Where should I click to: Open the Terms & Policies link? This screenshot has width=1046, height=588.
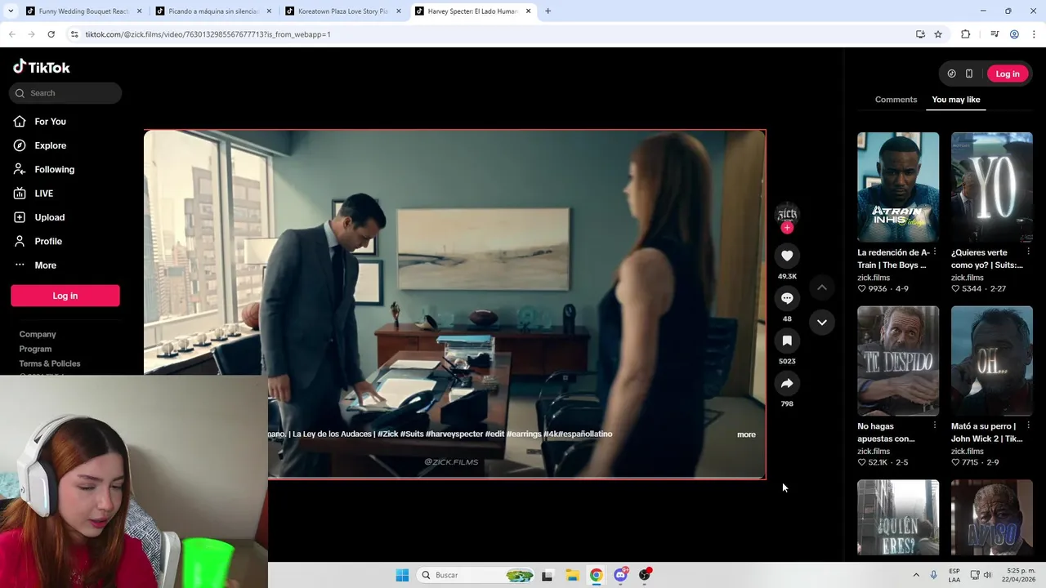click(x=50, y=363)
